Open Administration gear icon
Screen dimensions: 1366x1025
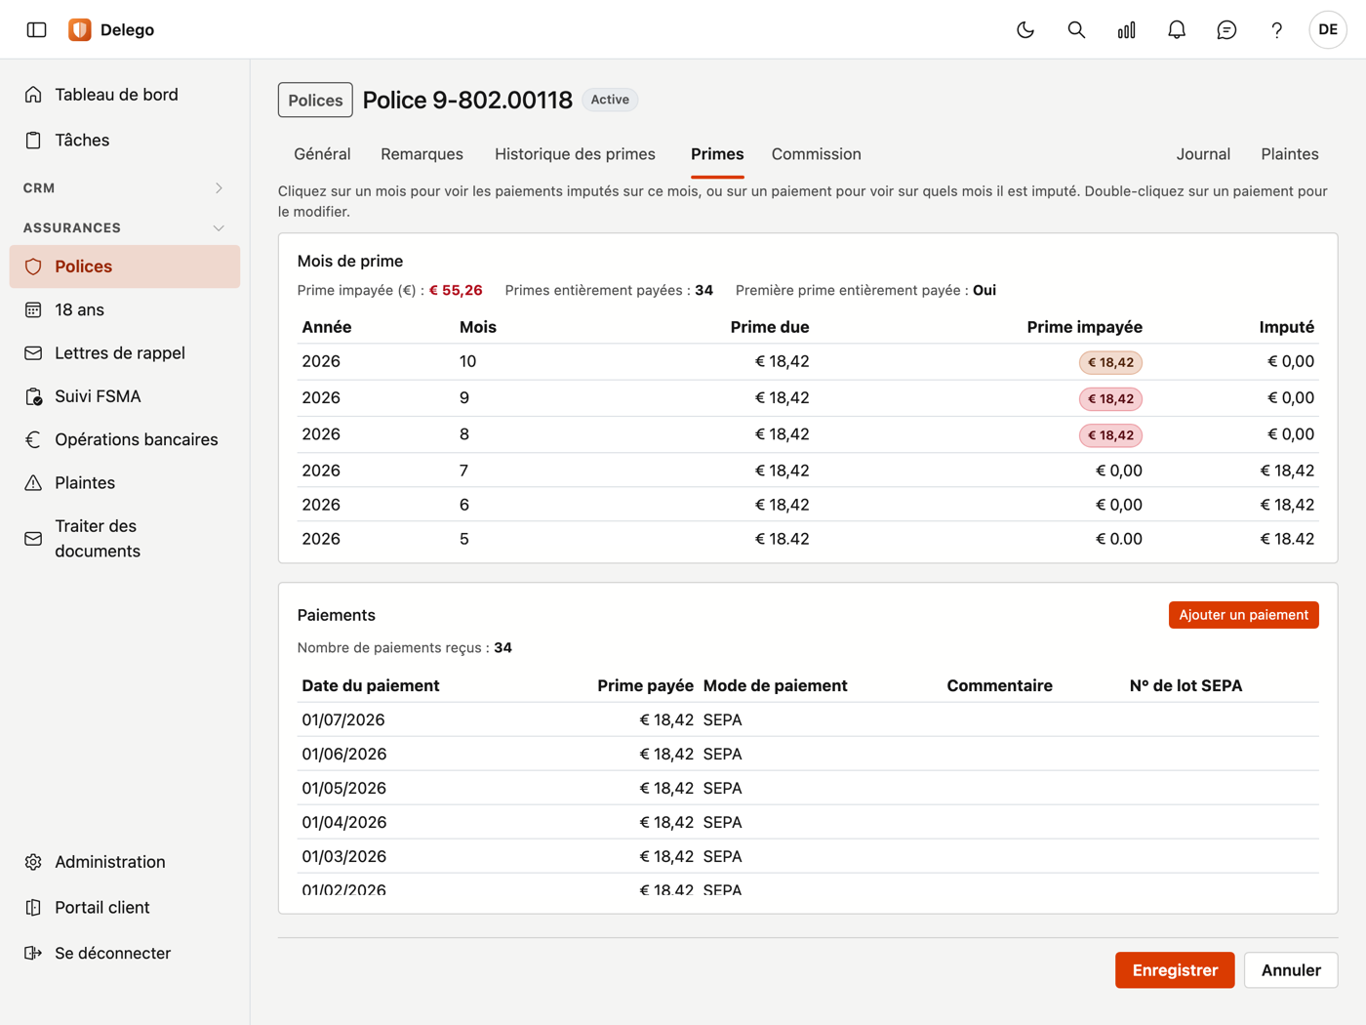pyautogui.click(x=33, y=863)
